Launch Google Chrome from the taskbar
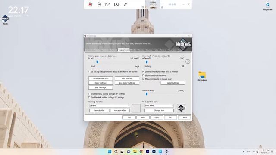The height and width of the screenshot is (155, 276). 141,152
